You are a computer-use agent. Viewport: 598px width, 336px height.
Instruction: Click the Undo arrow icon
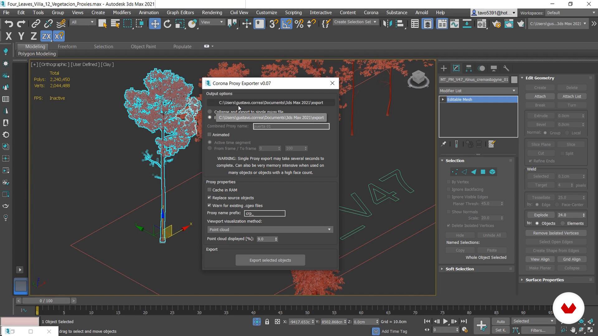pyautogui.click(x=9, y=24)
